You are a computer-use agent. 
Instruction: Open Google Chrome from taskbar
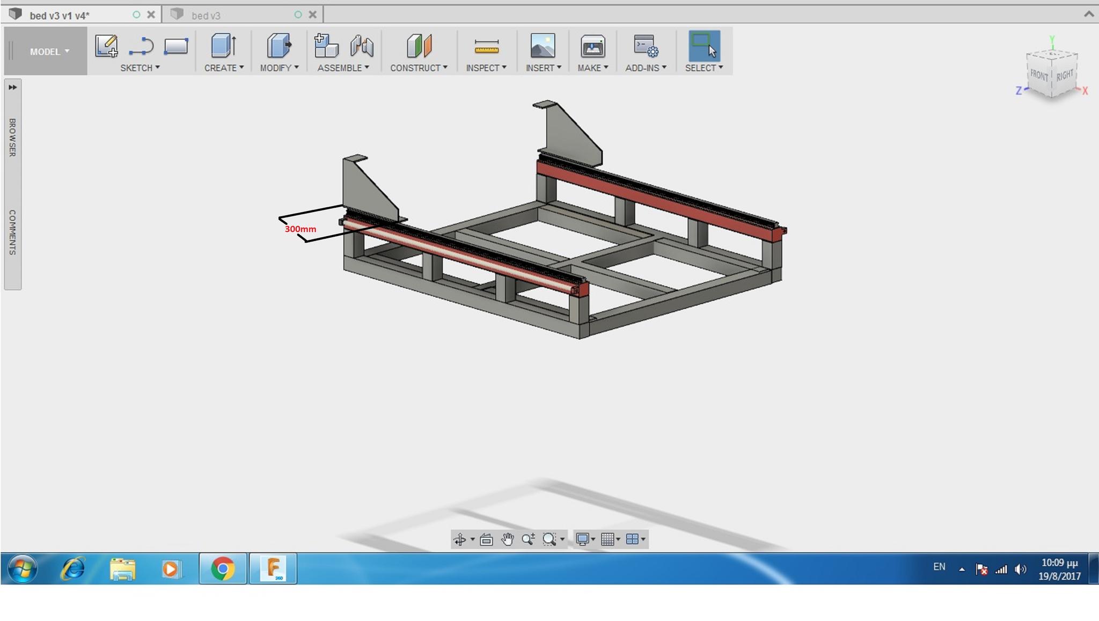pos(223,568)
